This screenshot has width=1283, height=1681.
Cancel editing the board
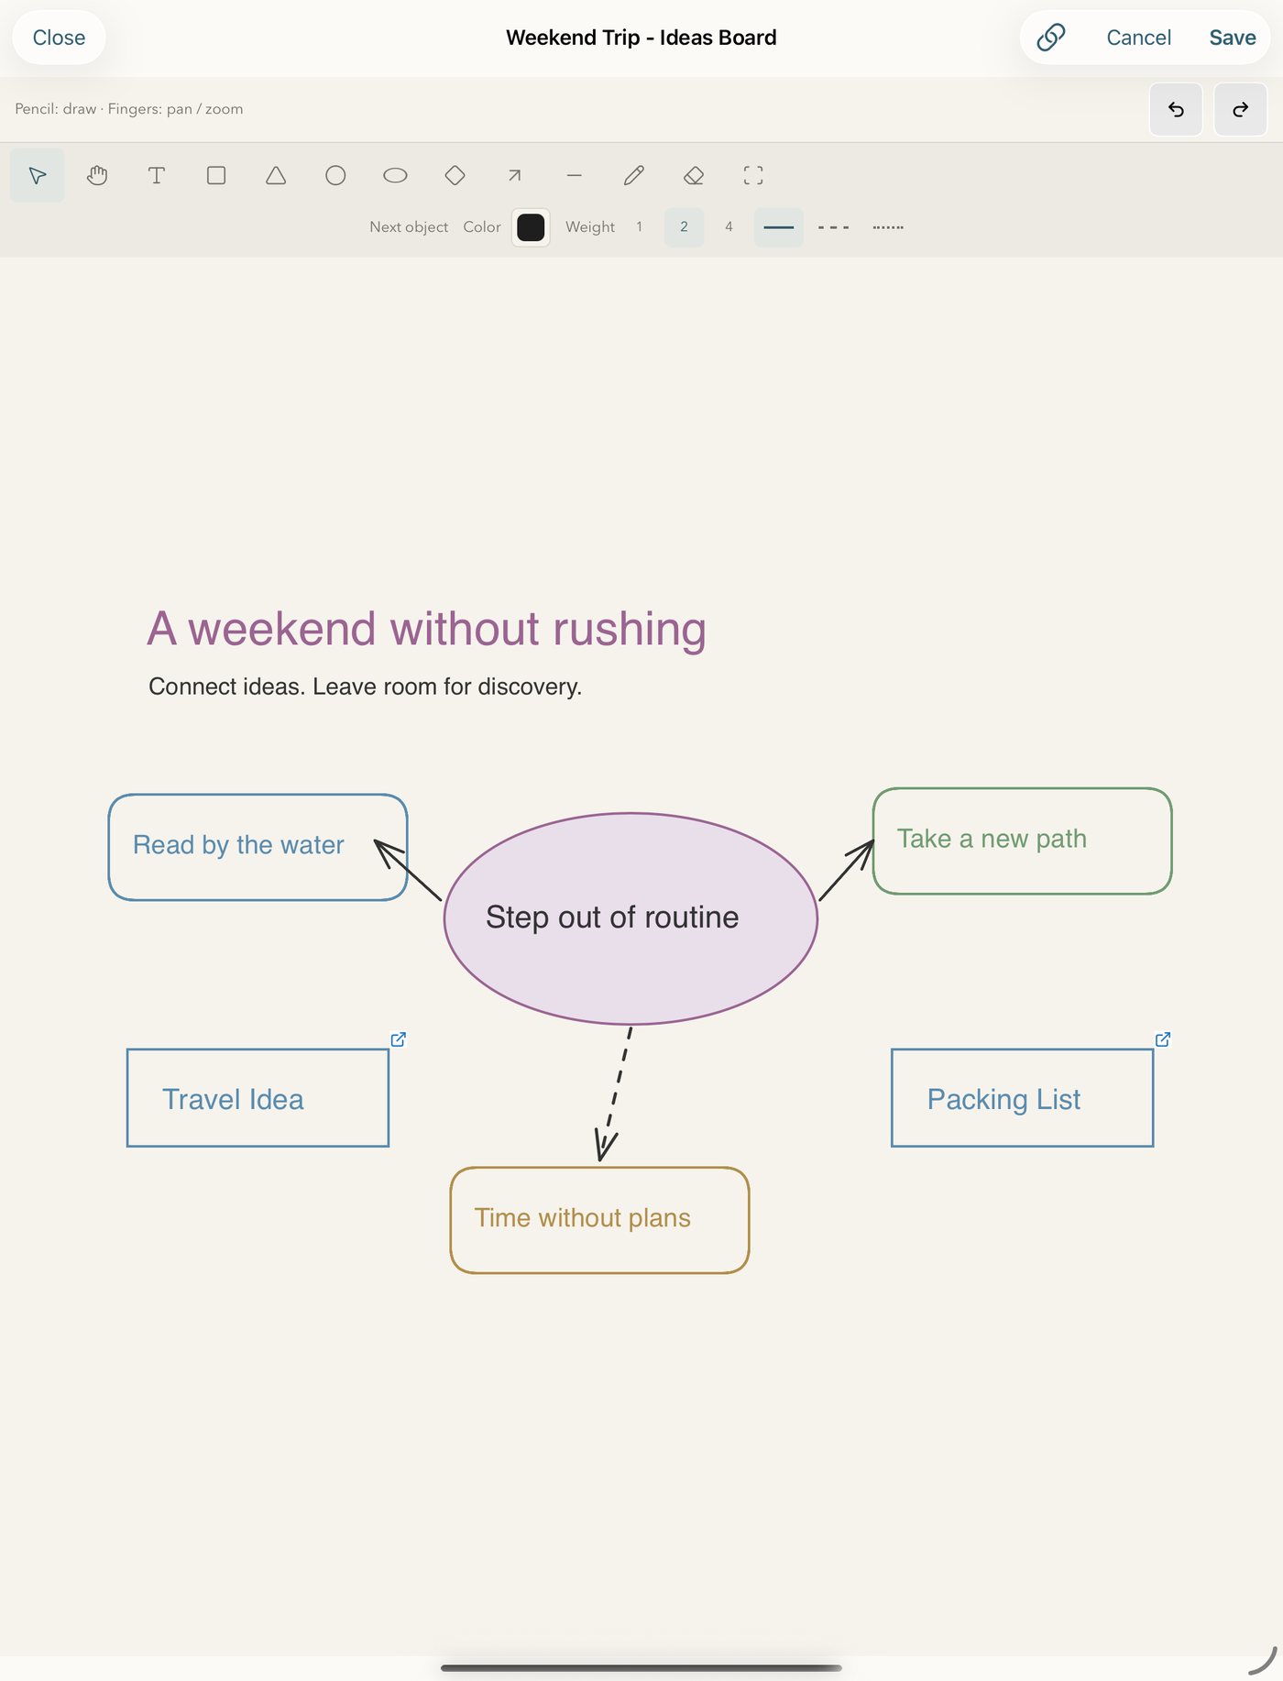(x=1138, y=38)
